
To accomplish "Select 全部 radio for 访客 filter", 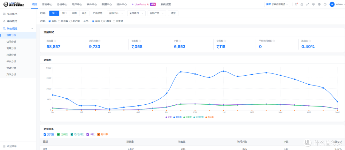I will click(x=50, y=21).
